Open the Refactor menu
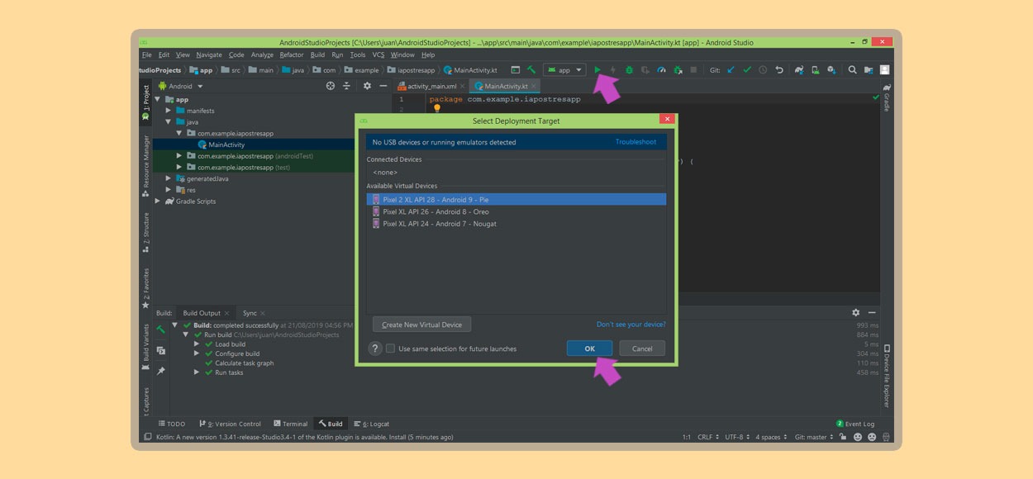Image resolution: width=1033 pixels, height=479 pixels. point(292,55)
